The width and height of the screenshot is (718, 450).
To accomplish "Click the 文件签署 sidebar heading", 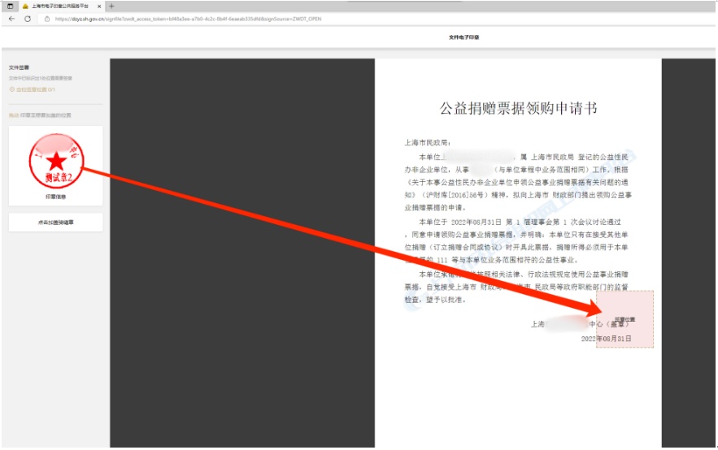I will (x=19, y=67).
